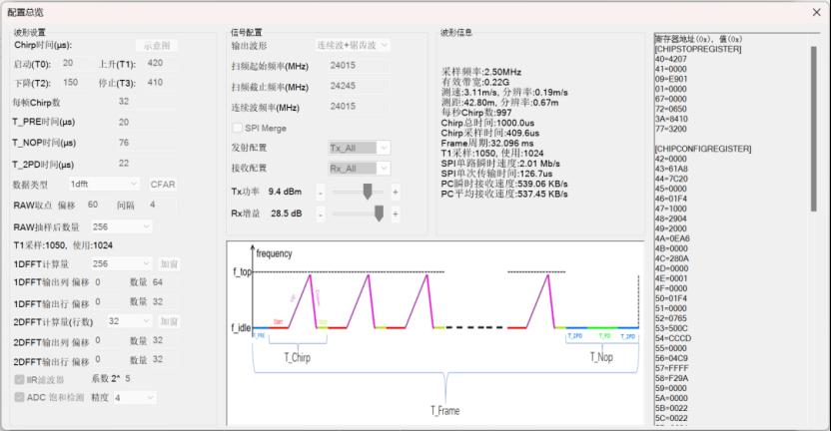Click T_Frame label in waveform diagram
This screenshot has width=831, height=431.
pyautogui.click(x=445, y=411)
